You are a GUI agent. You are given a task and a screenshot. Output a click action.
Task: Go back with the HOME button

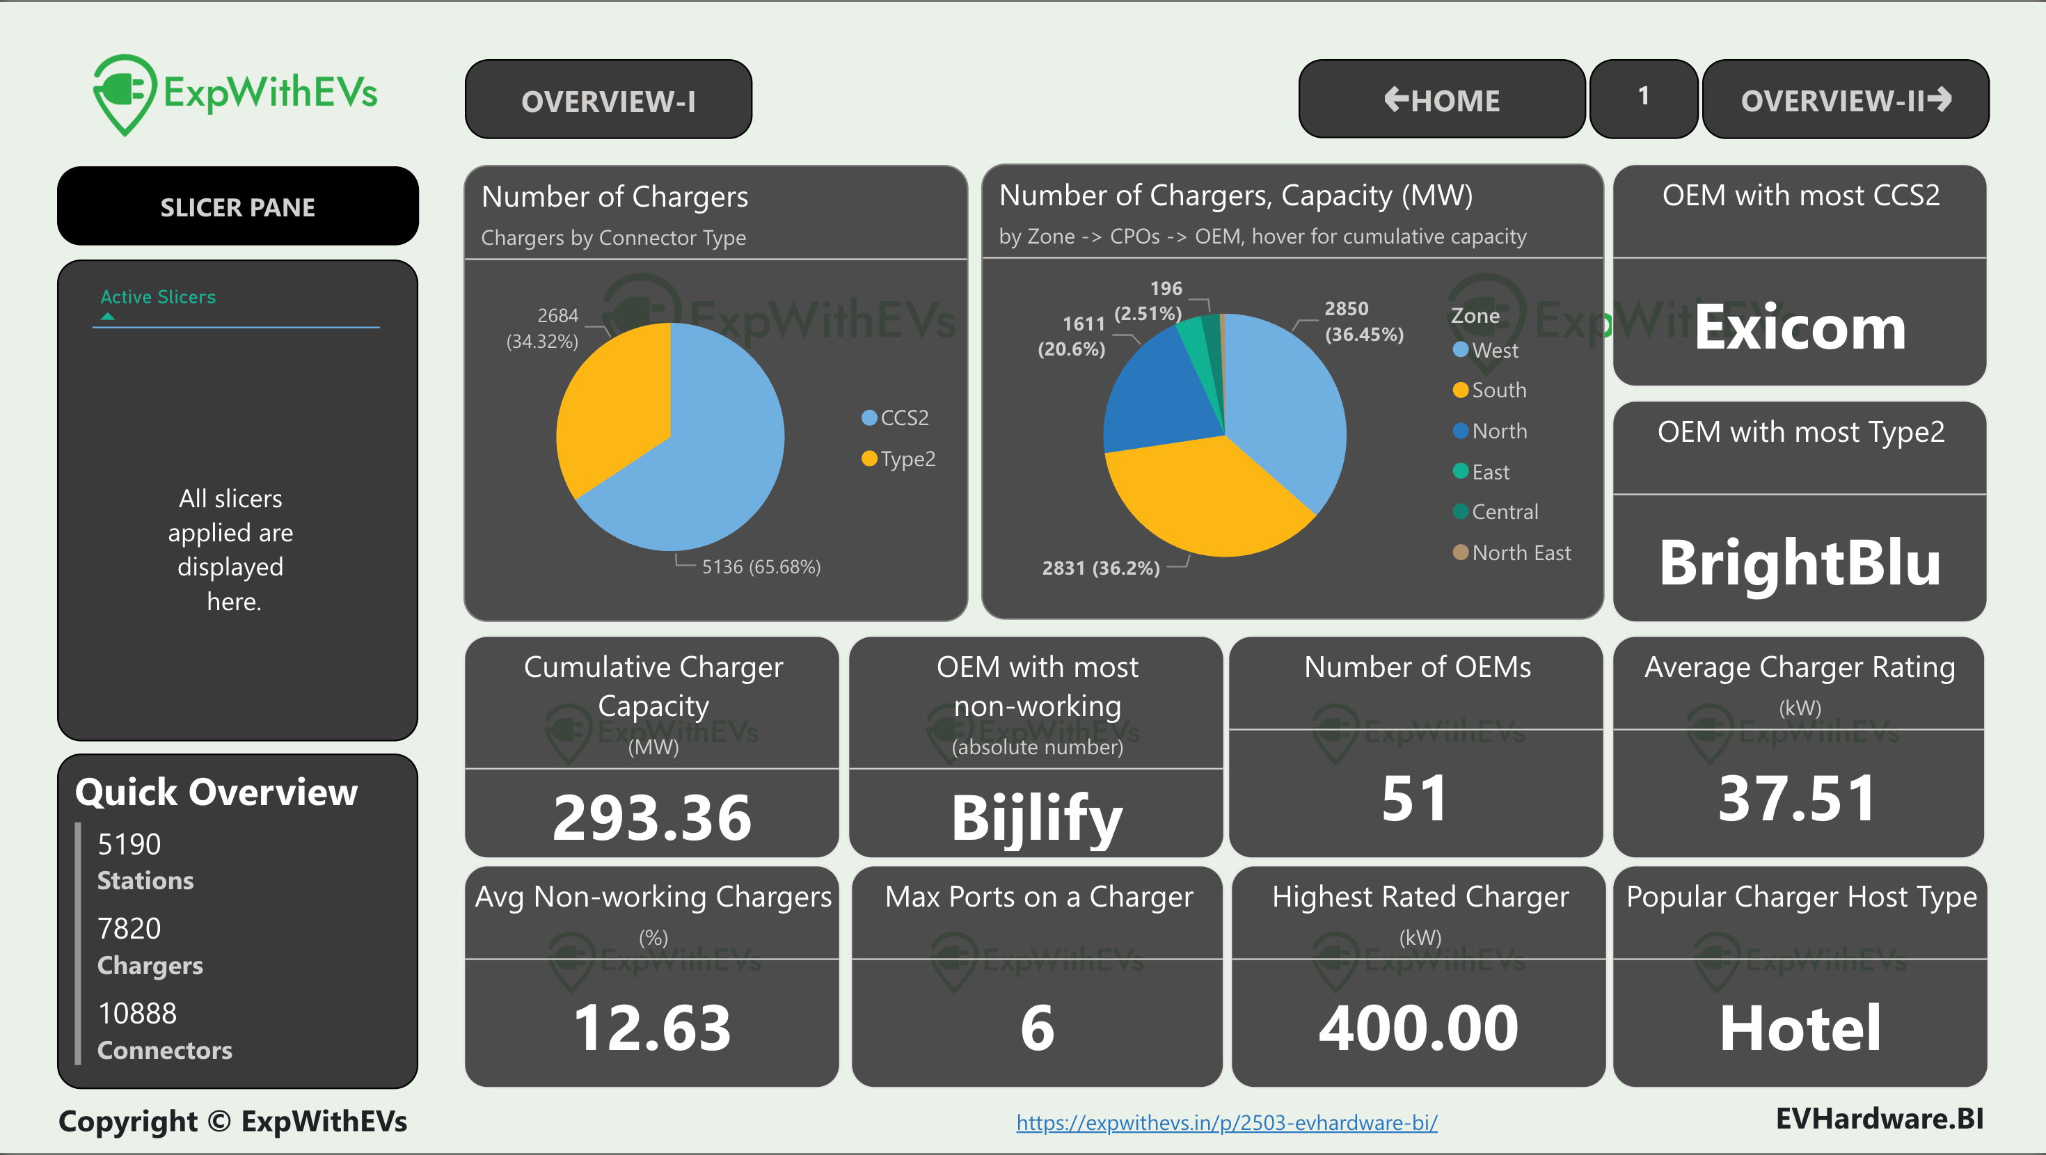point(1441,99)
